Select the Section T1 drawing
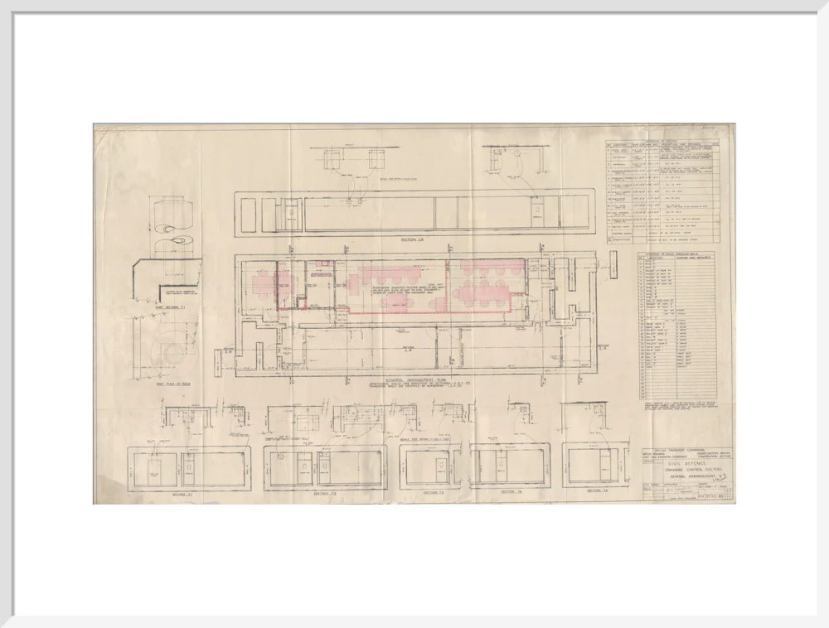 [x=189, y=468]
